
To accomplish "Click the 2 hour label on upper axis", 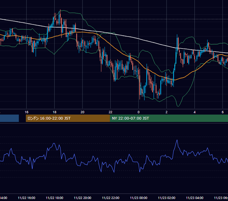I will click(167, 112).
